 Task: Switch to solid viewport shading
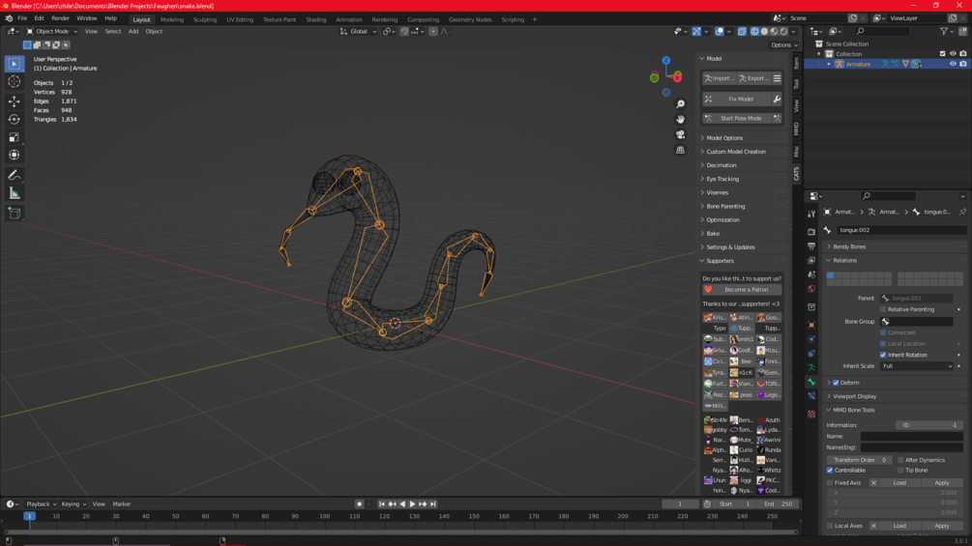pos(764,31)
